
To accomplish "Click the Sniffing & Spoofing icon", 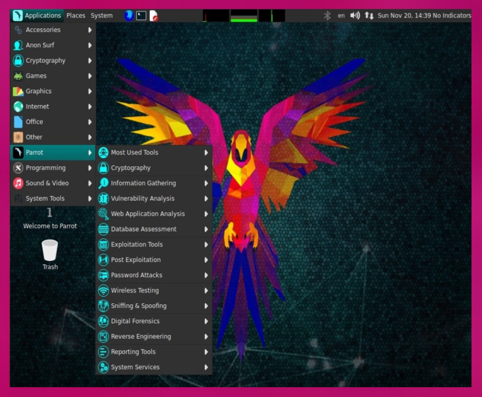I will click(103, 306).
